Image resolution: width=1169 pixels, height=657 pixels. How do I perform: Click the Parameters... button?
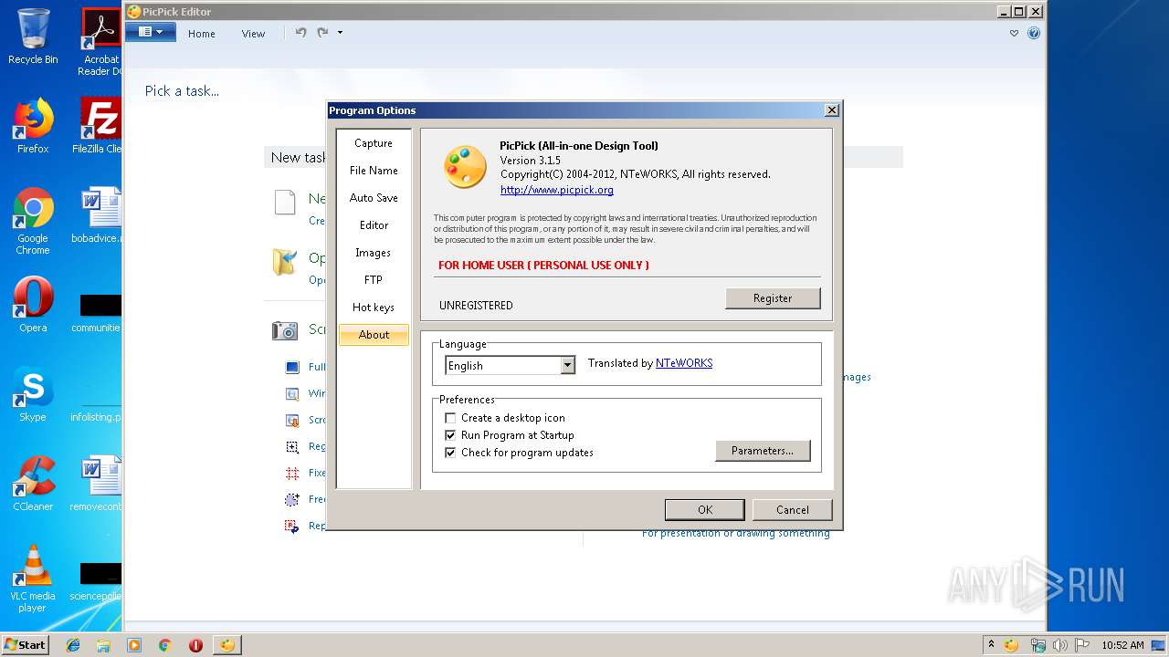tap(763, 451)
